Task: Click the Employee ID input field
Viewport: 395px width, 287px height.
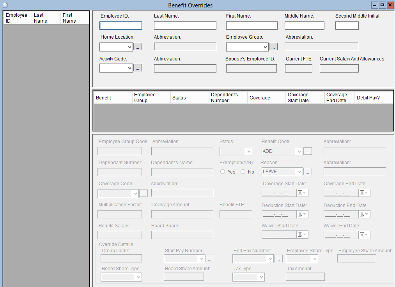Action: pyautogui.click(x=121, y=26)
